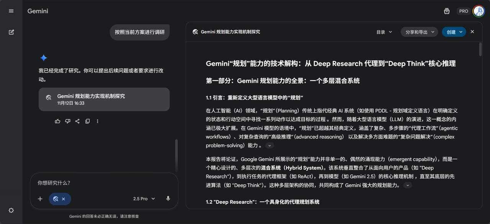
Task: Click the report panel vertical scrollbar
Action: coord(480,50)
